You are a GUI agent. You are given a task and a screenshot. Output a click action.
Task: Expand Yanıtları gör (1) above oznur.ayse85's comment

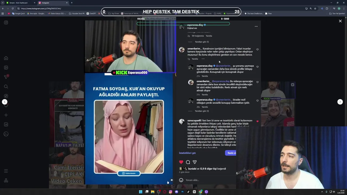tap(202, 111)
